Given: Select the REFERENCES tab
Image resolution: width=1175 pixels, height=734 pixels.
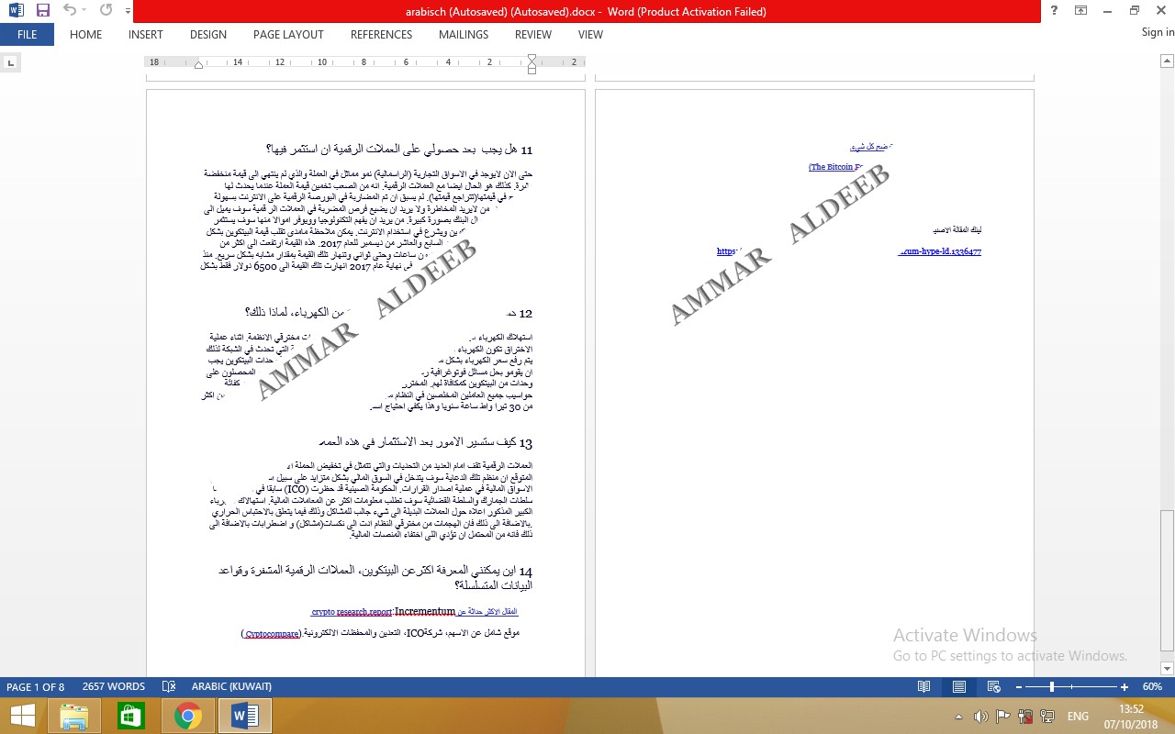Looking at the screenshot, I should coord(381,35).
